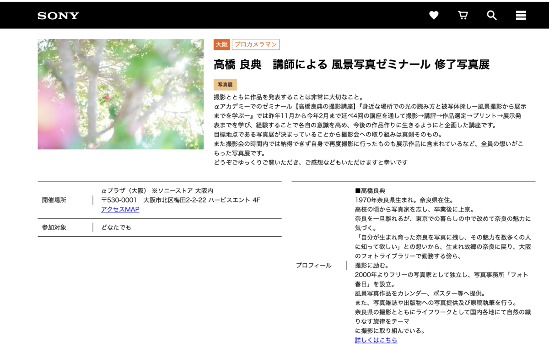The height and width of the screenshot is (348, 549).
Task: Open the shopping cart
Action: coord(463,16)
